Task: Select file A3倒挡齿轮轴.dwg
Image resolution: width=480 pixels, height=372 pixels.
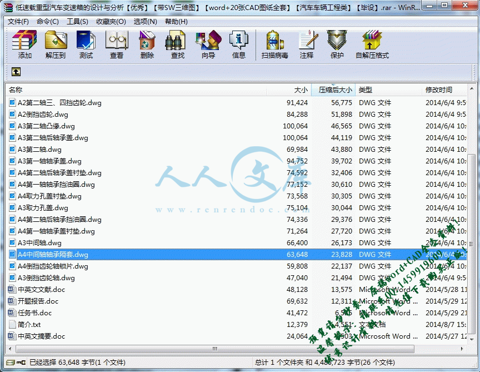Action: 46,277
